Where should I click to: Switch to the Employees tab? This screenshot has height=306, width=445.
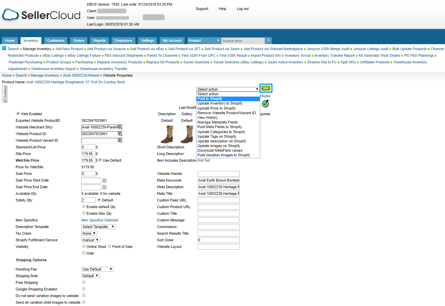click(123, 40)
